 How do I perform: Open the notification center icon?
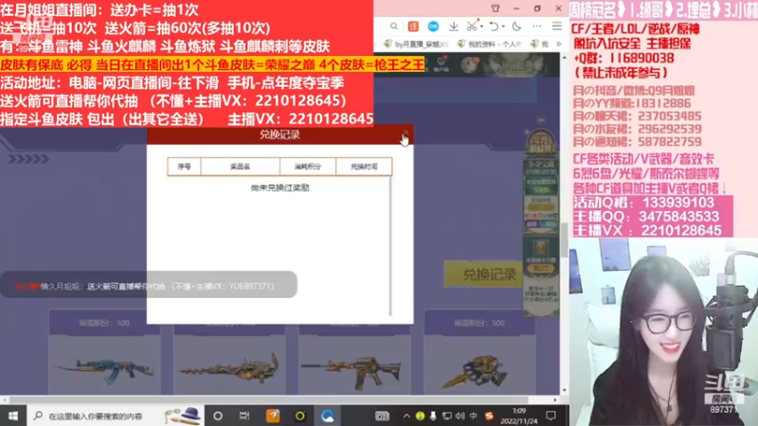550,416
